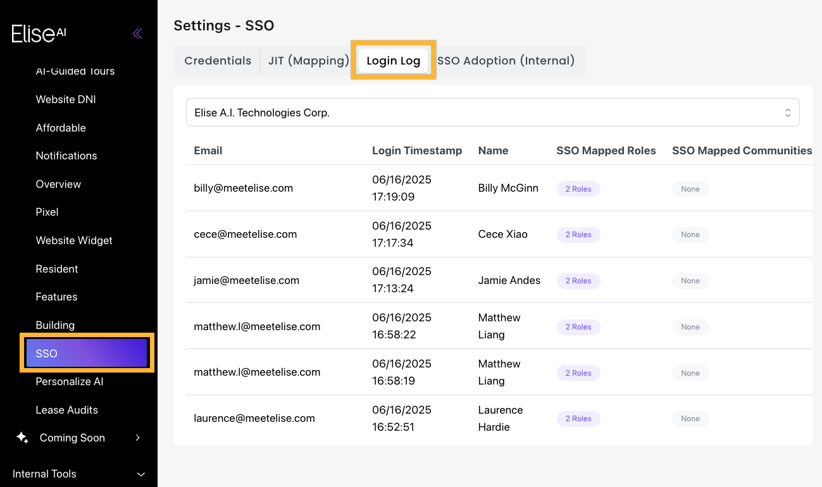Click the 2 Roles badge for Cece Xiao
This screenshot has height=487, width=822.
coord(578,235)
